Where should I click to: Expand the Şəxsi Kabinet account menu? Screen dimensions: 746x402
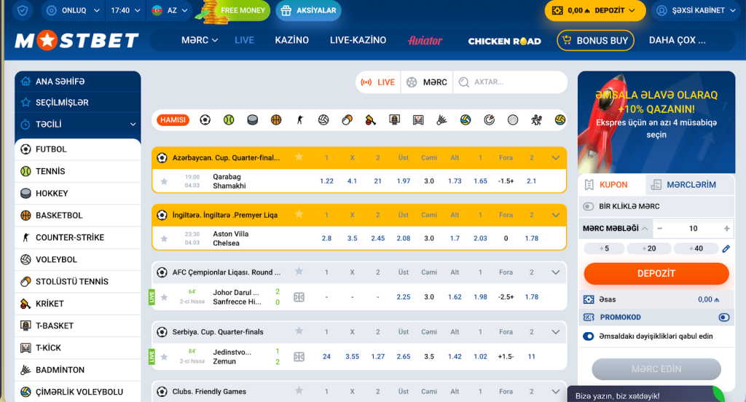coord(697,11)
